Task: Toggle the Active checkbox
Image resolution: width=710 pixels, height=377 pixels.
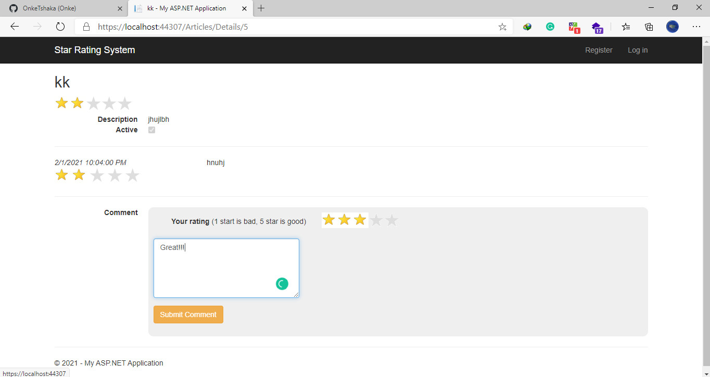Action: coord(151,130)
